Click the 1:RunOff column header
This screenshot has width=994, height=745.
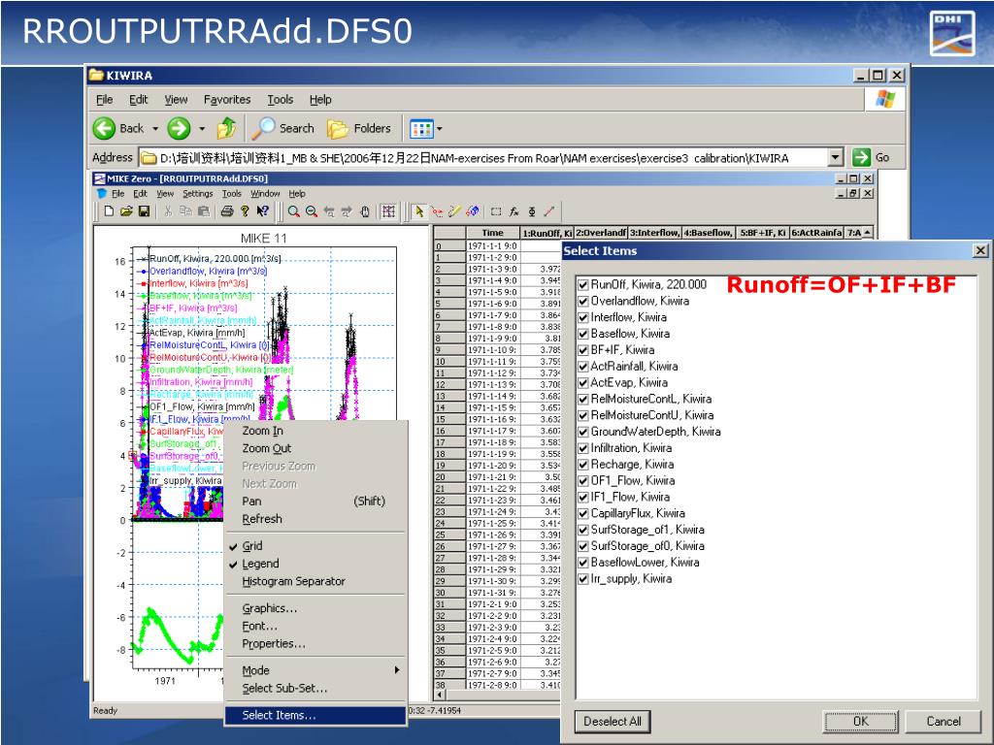547,233
